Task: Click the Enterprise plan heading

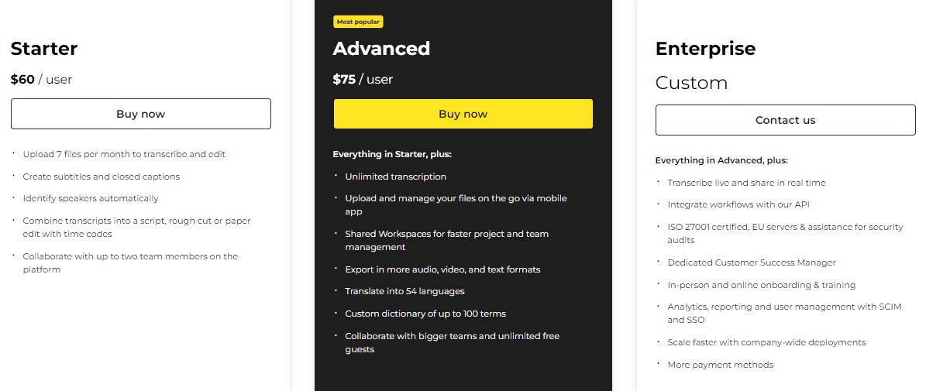Action: pyautogui.click(x=705, y=49)
